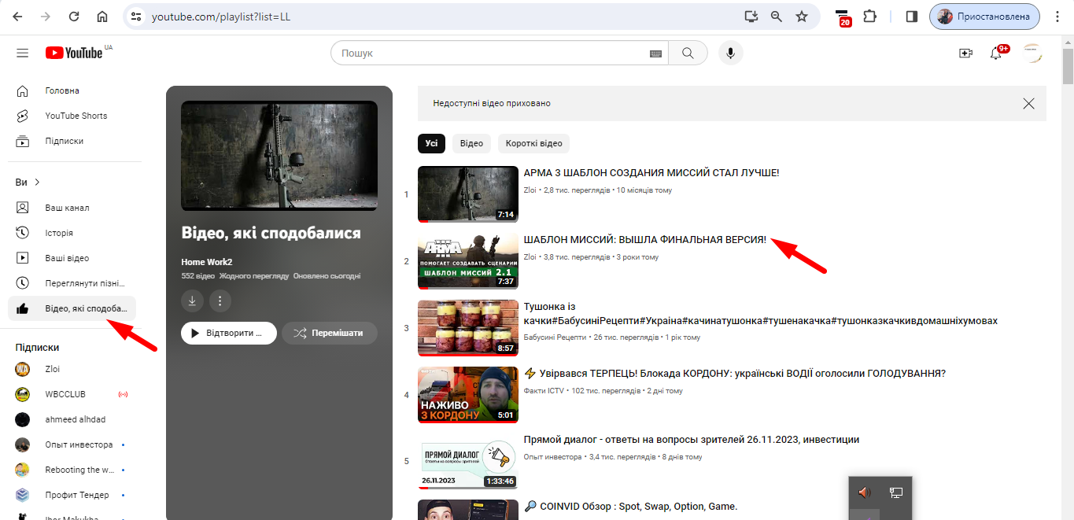The width and height of the screenshot is (1074, 520).
Task: Open the Факти ICTV channel link
Action: coord(544,391)
